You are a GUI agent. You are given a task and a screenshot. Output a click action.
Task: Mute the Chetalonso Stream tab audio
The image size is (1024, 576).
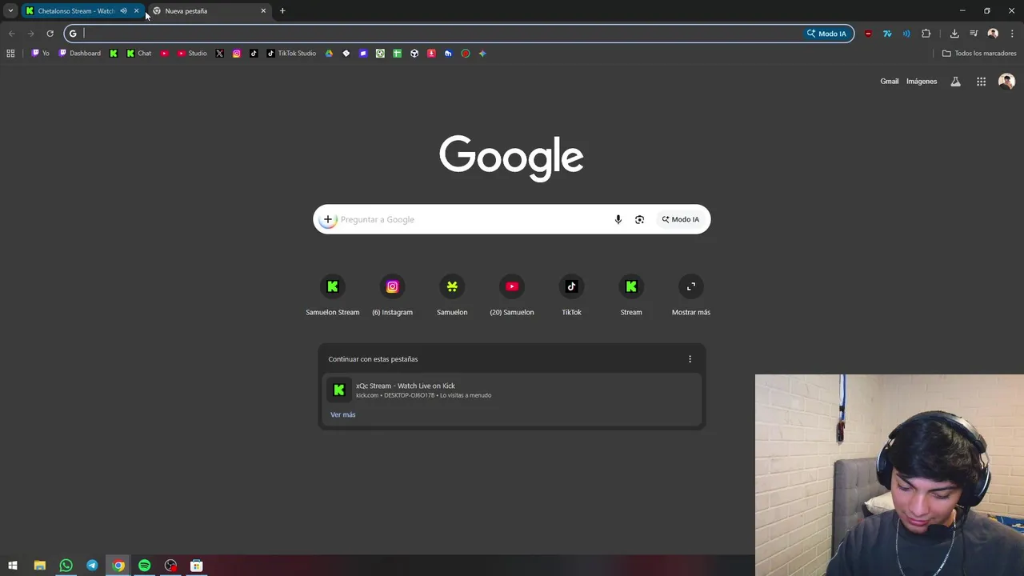(x=123, y=11)
